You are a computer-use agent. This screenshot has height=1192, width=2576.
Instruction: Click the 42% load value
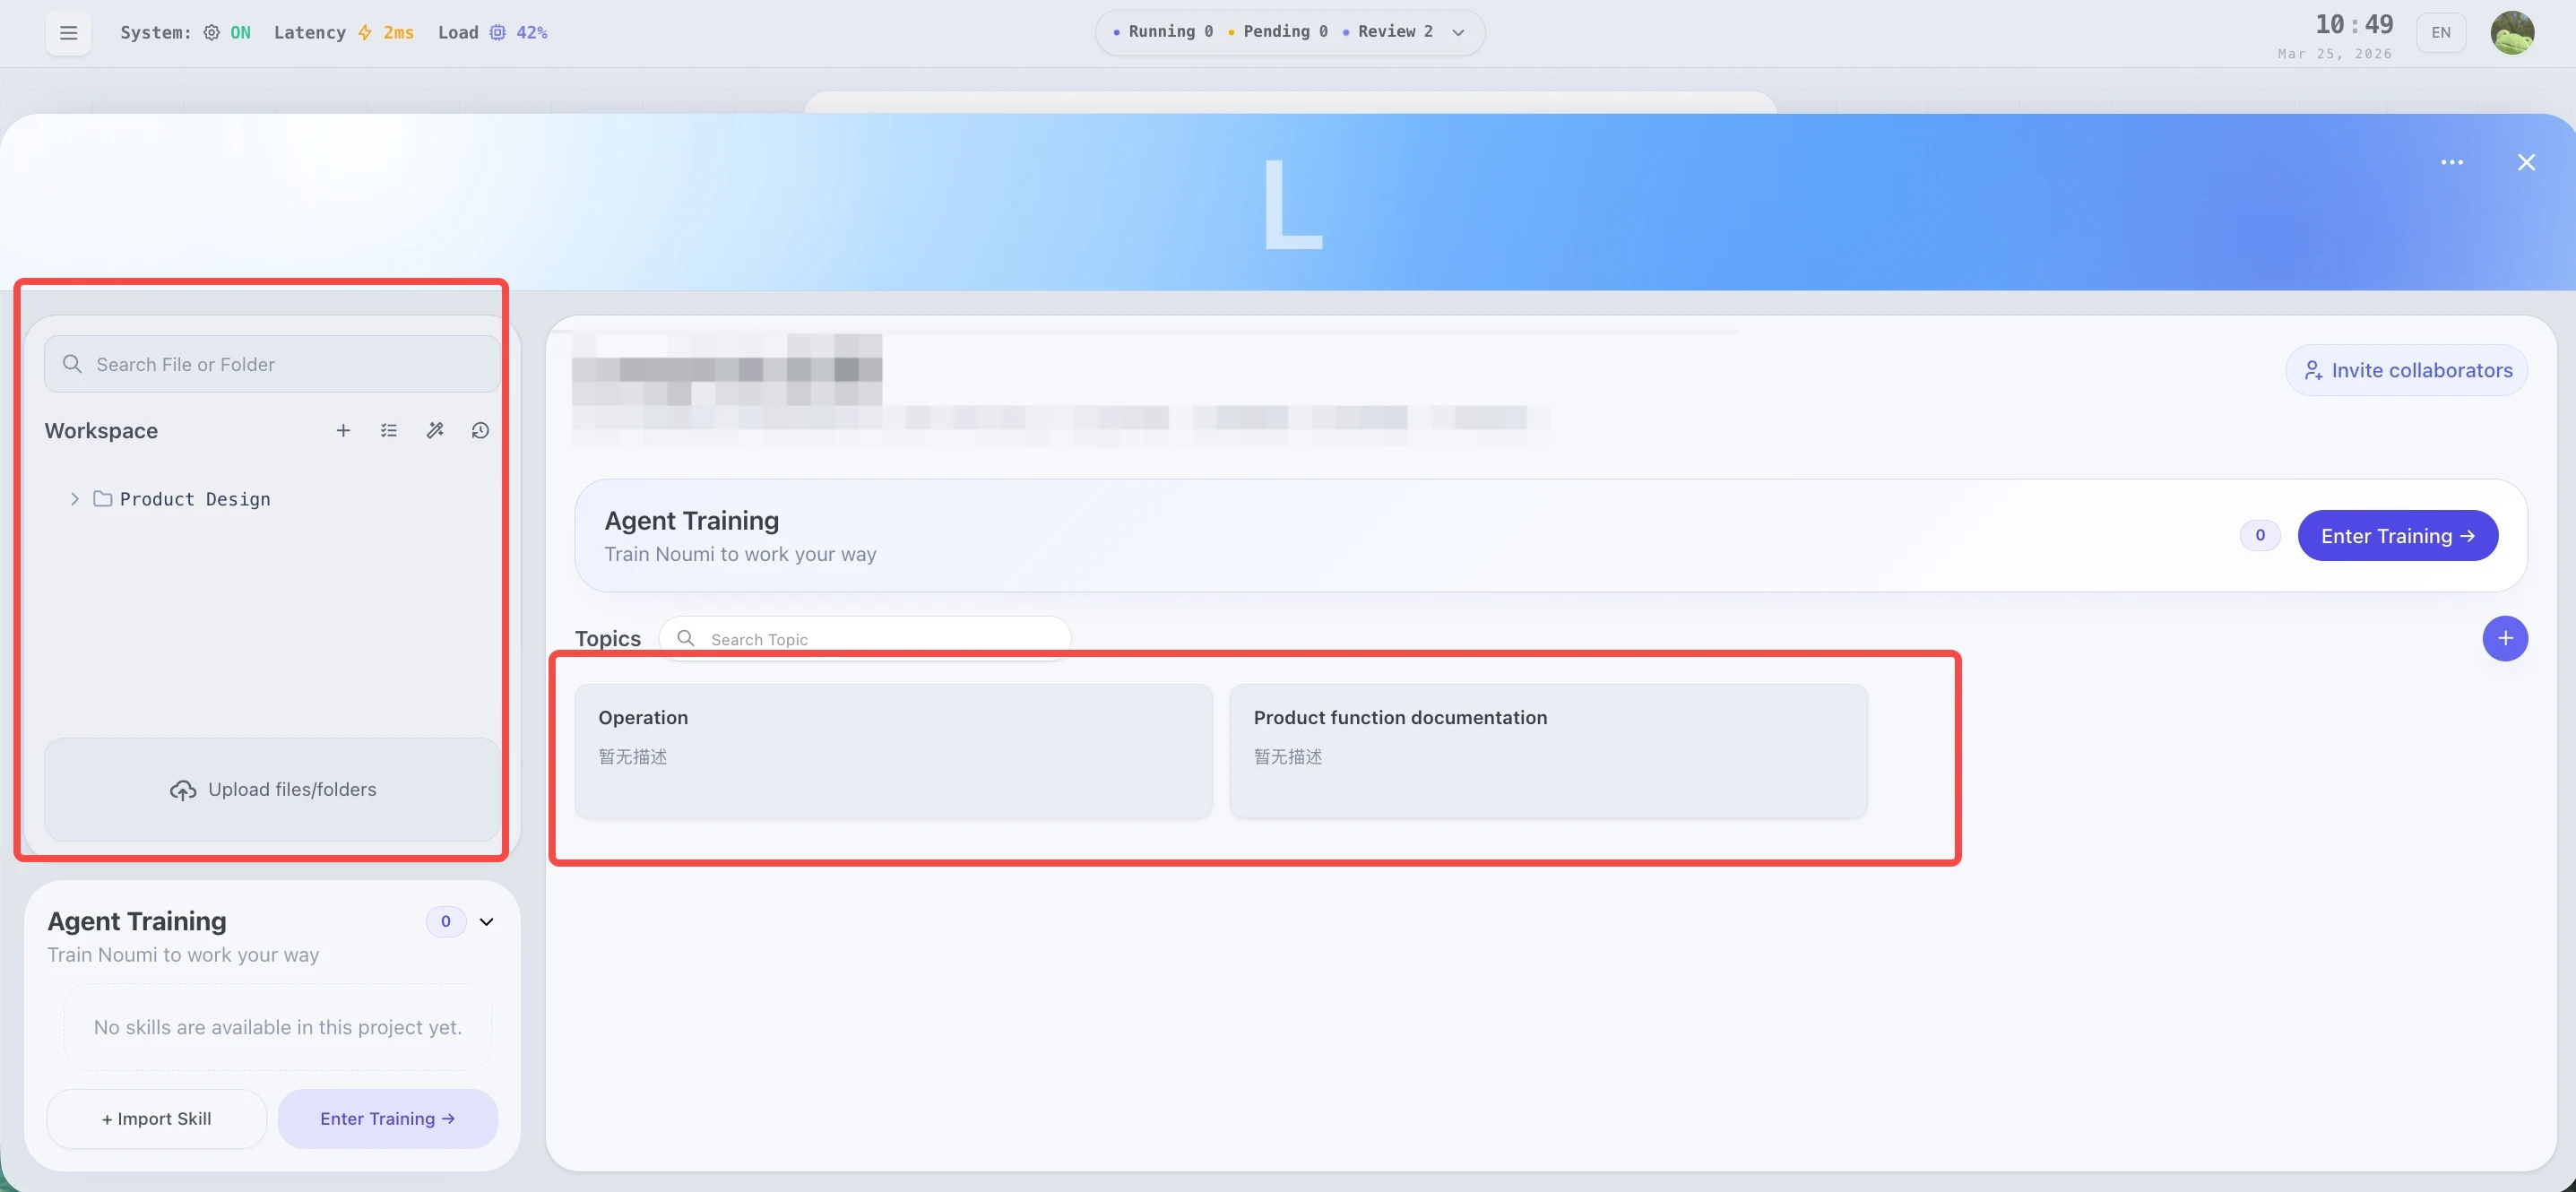click(x=532, y=33)
